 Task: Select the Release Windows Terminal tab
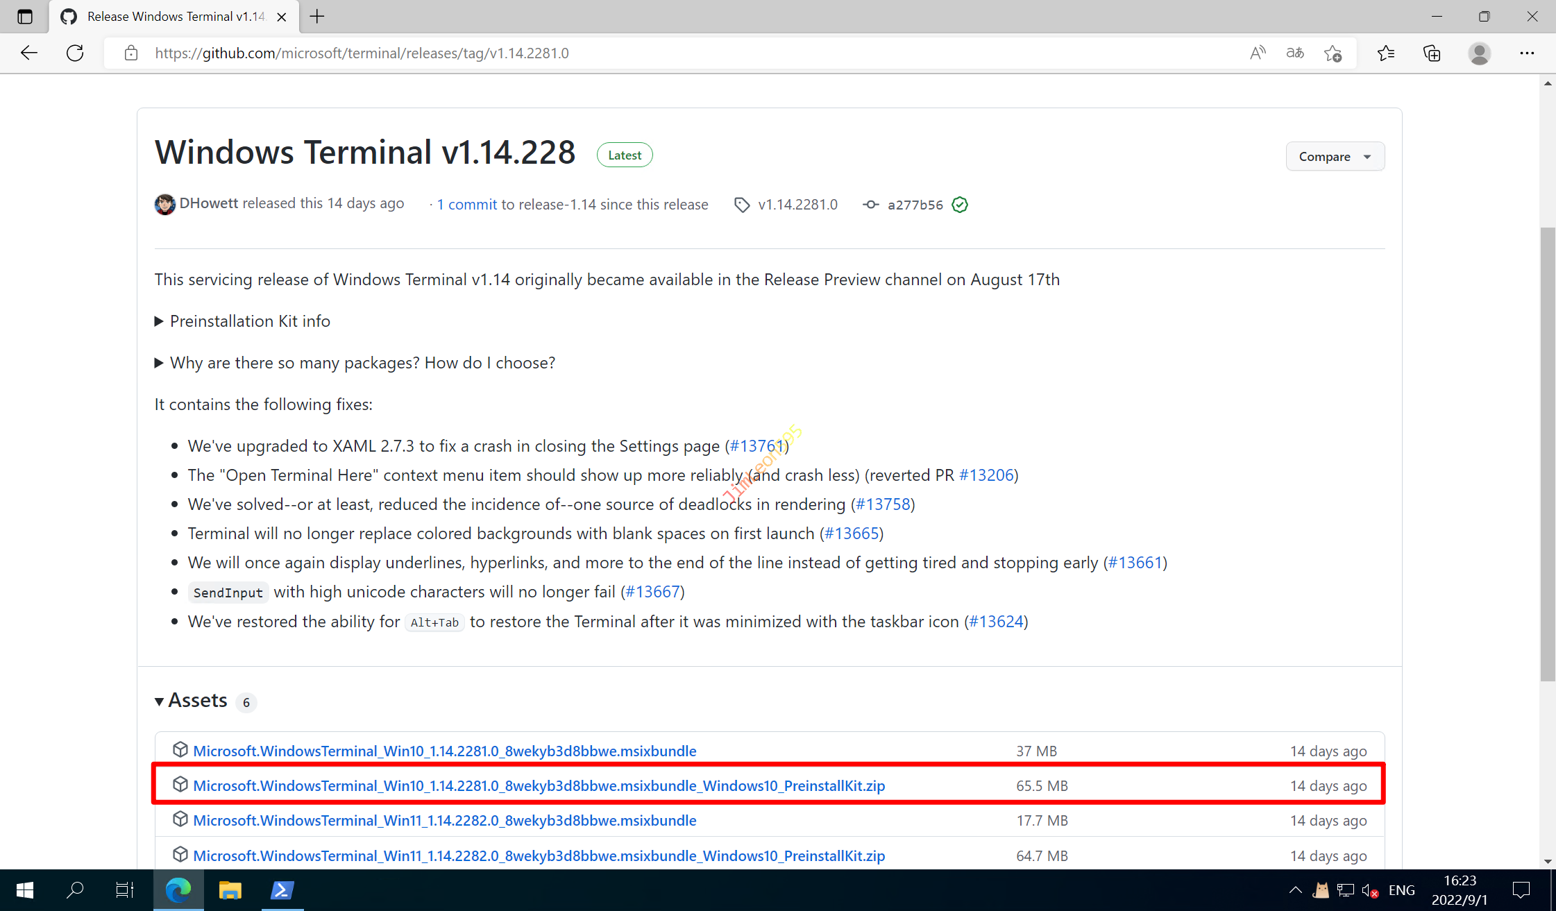174,17
